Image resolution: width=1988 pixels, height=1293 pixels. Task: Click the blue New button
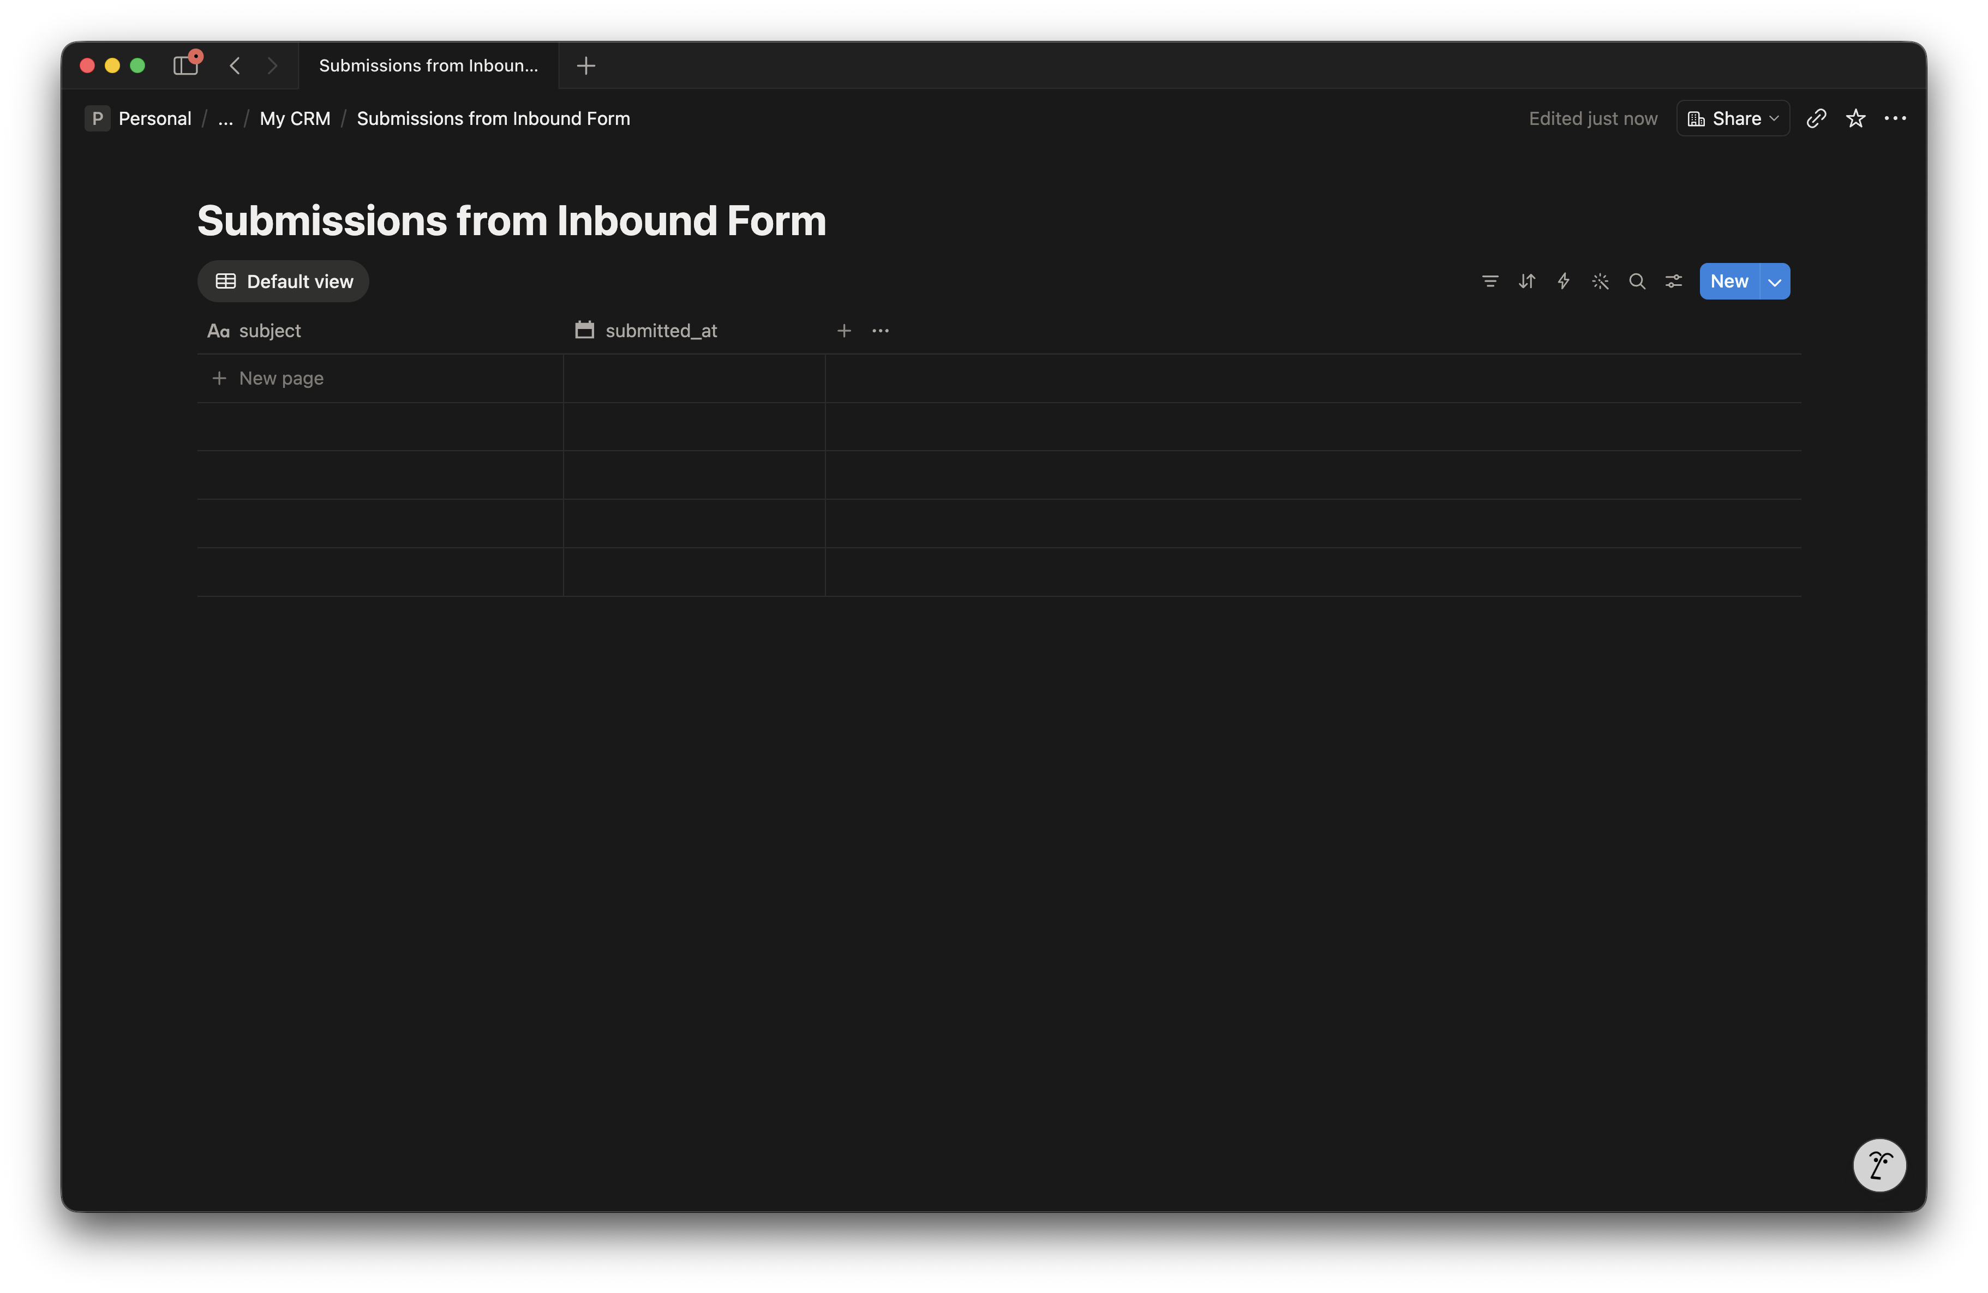(x=1729, y=282)
